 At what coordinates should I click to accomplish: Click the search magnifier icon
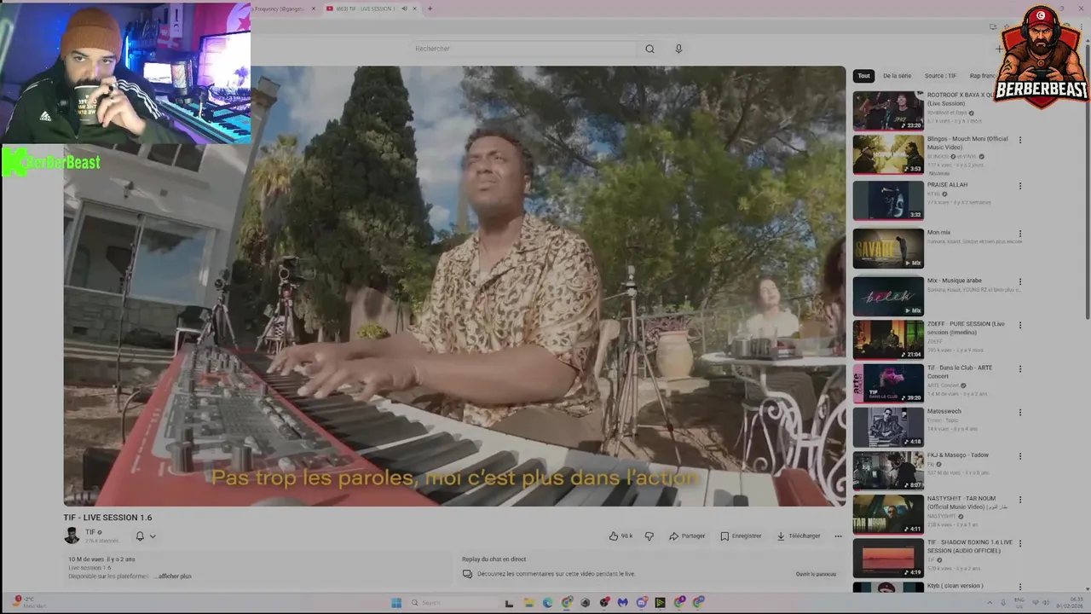[649, 49]
